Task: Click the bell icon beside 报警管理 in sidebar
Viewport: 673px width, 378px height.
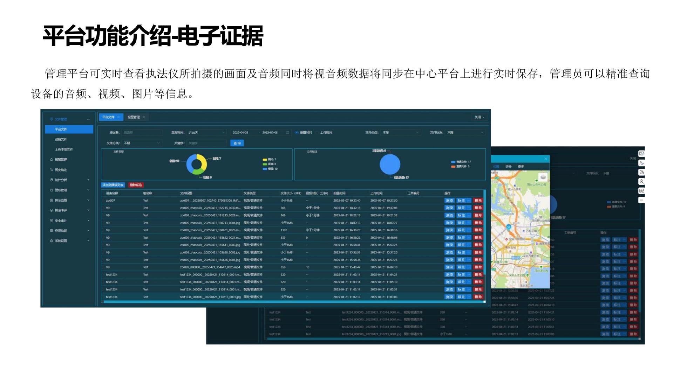Action: [52, 160]
